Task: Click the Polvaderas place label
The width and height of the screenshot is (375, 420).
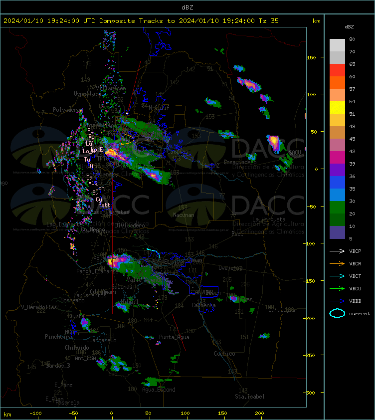Action: pos(68,110)
